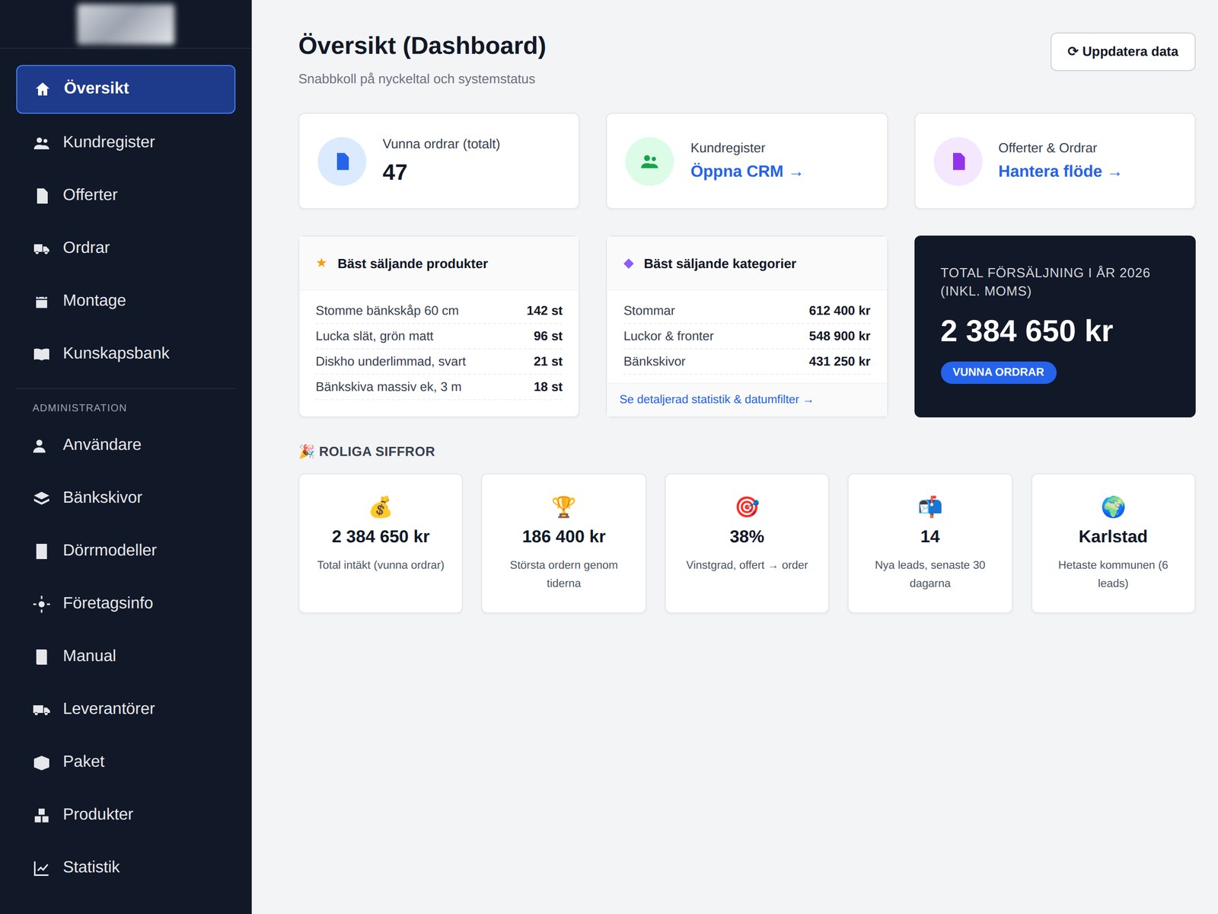Viewport: 1218px width, 914px height.
Task: Click the trophy icon above 186 400 kr
Action: (x=563, y=507)
